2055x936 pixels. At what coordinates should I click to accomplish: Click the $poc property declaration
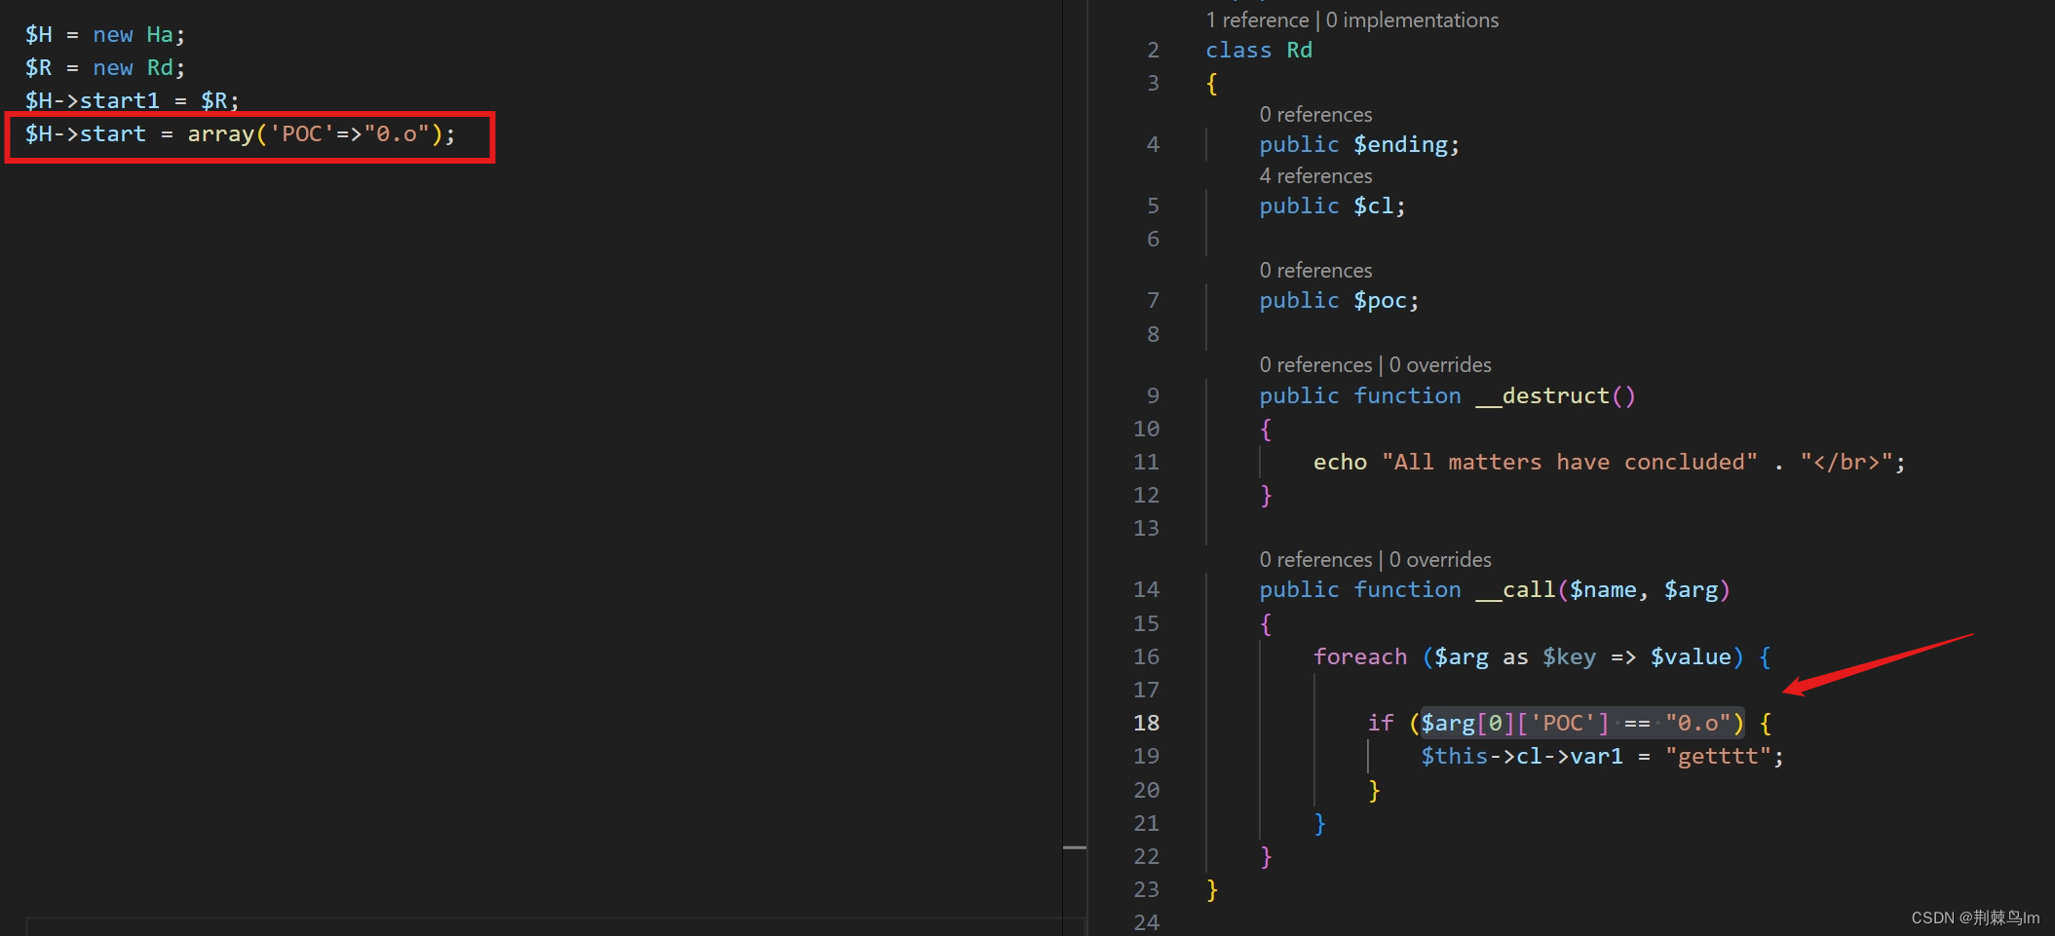1339,300
